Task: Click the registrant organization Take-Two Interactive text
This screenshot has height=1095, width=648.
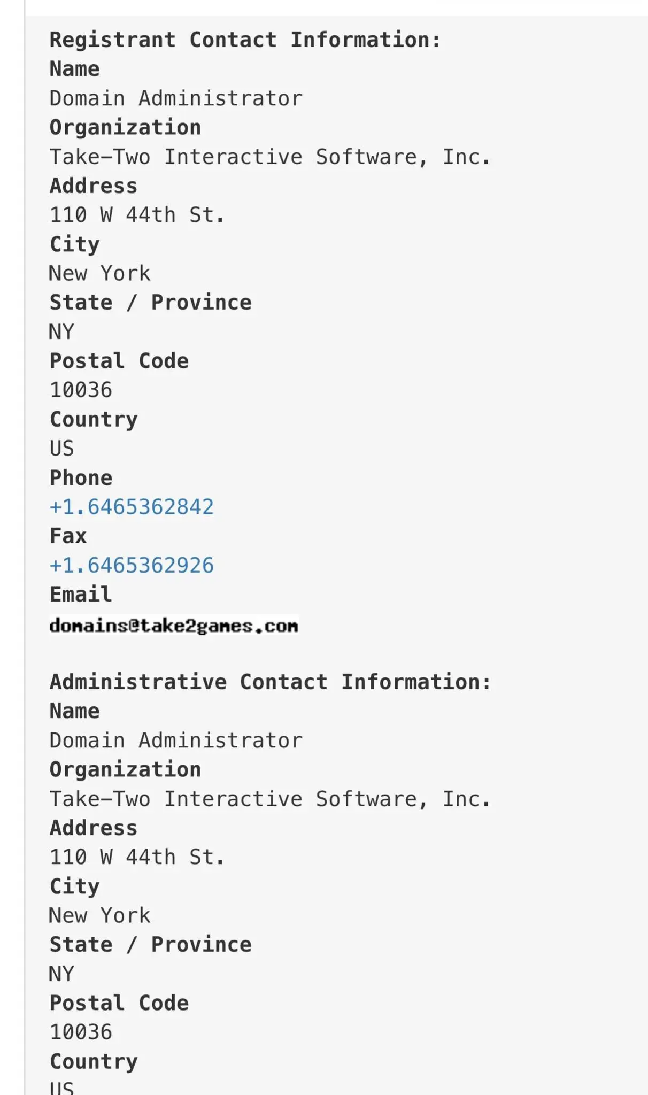Action: click(270, 157)
